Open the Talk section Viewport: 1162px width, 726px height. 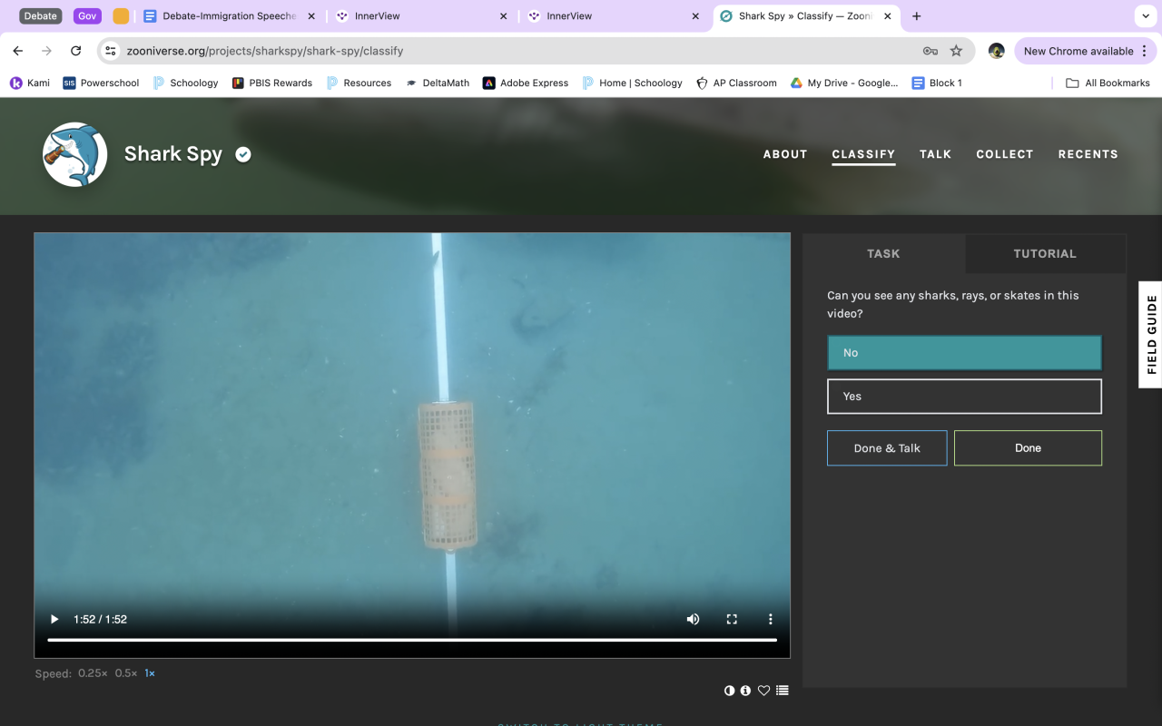935,154
